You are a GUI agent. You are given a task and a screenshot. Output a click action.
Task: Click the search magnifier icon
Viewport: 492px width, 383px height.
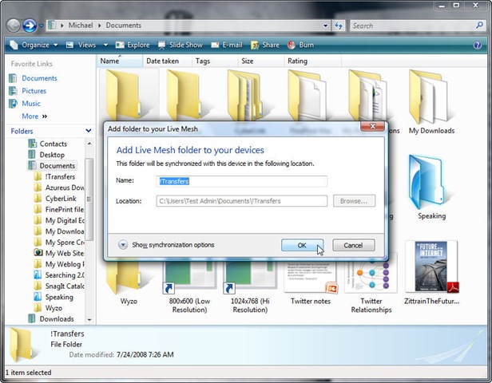pyautogui.click(x=479, y=25)
